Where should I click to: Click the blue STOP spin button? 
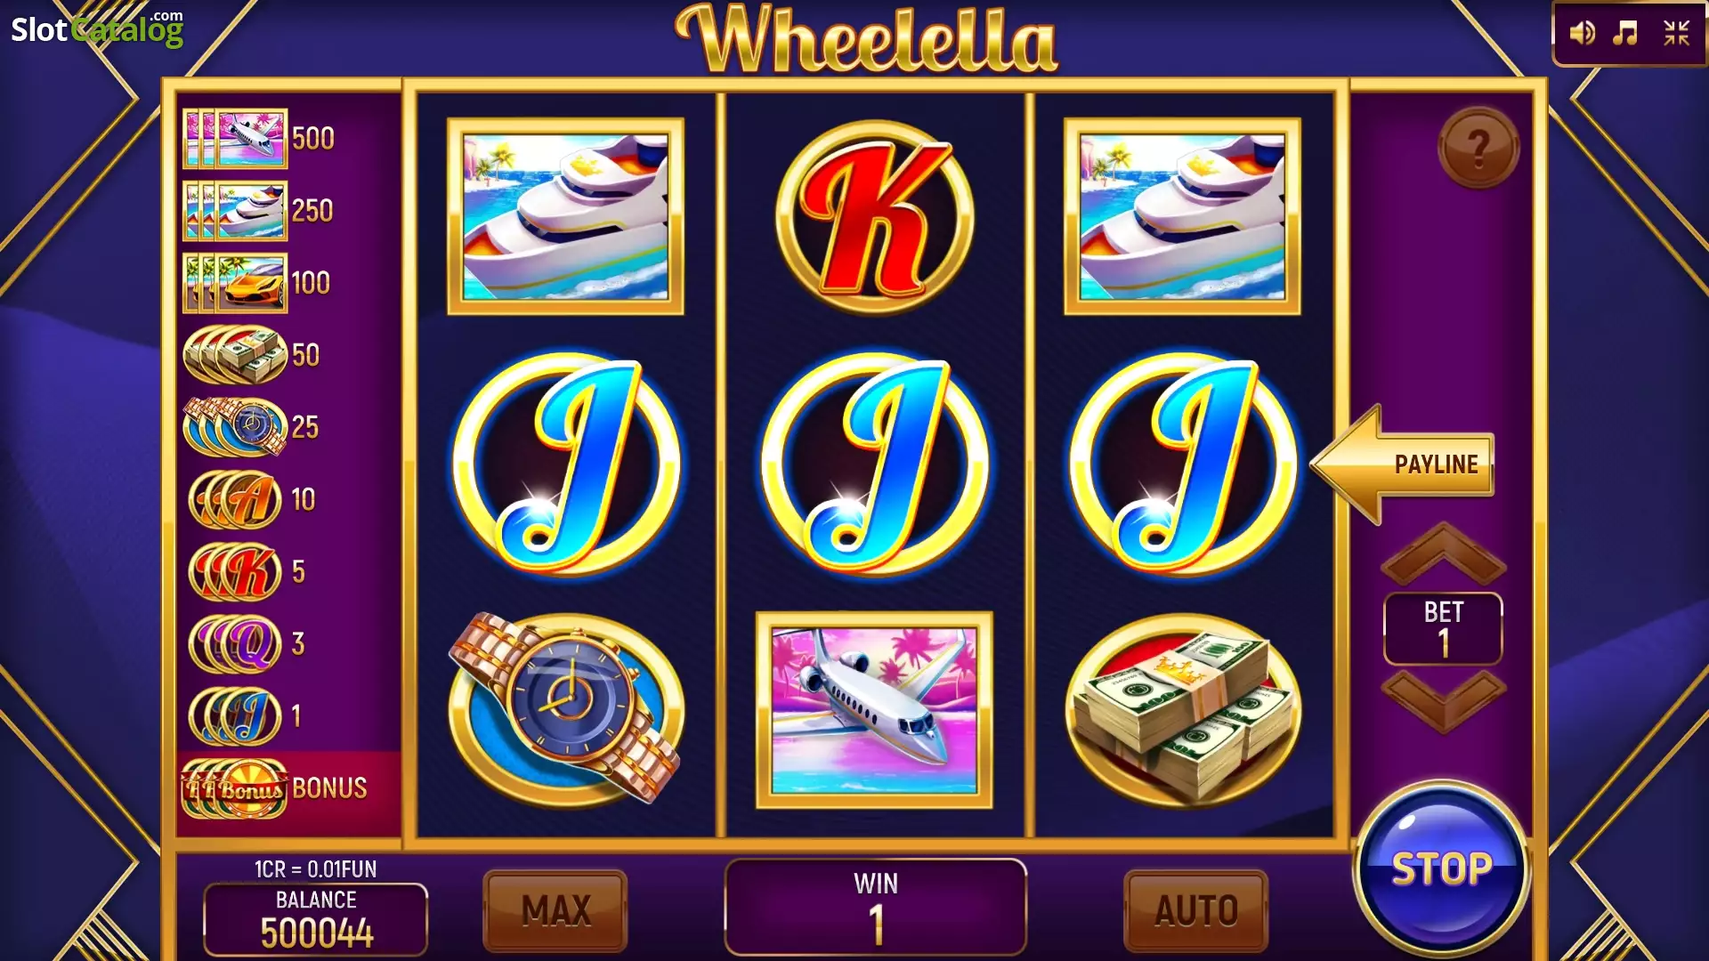point(1441,868)
